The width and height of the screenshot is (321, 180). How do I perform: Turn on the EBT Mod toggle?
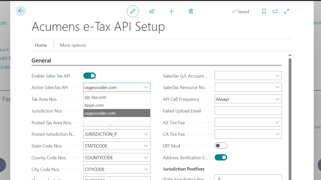click(x=221, y=145)
